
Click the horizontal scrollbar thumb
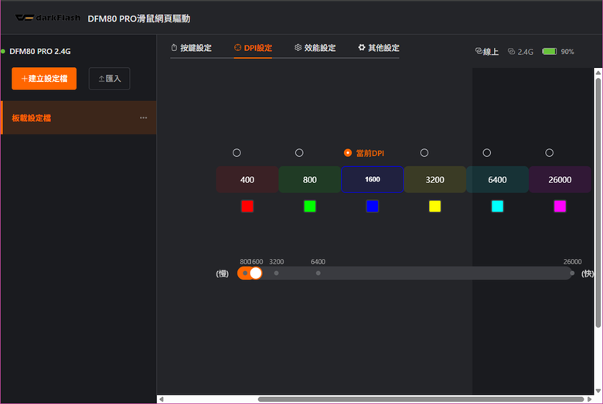pyautogui.click(x=421, y=399)
